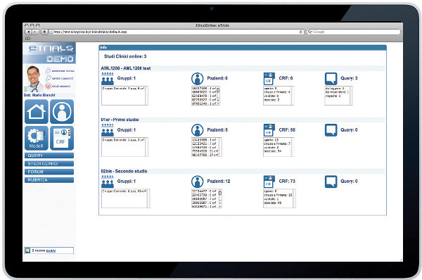The image size is (422, 280).
Task: Click the reload icon in address bar
Action: (x=301, y=32)
